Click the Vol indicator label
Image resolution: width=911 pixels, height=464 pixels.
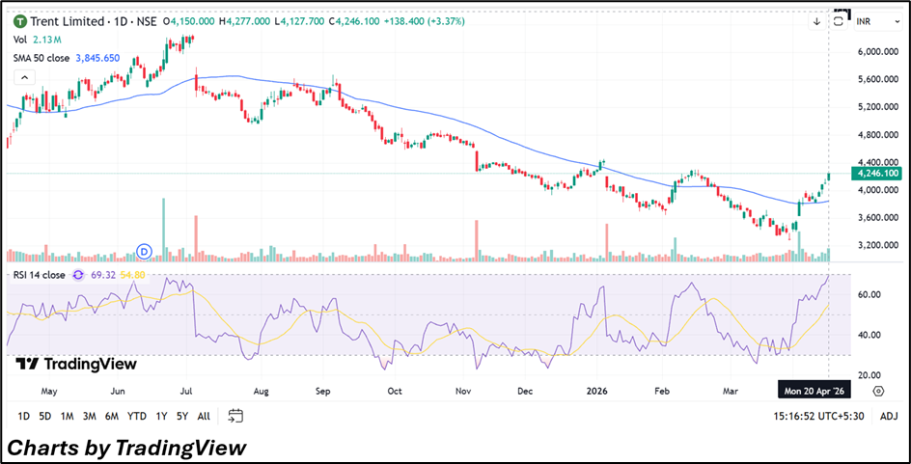(20, 40)
